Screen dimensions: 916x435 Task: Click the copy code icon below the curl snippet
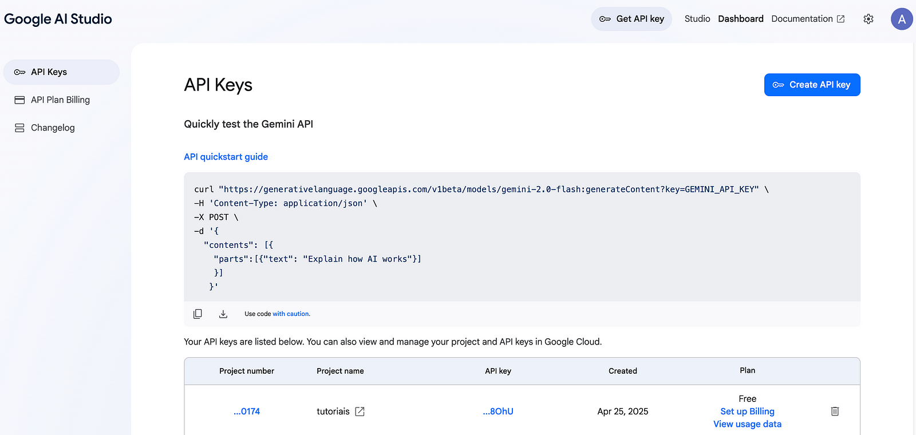pyautogui.click(x=198, y=314)
